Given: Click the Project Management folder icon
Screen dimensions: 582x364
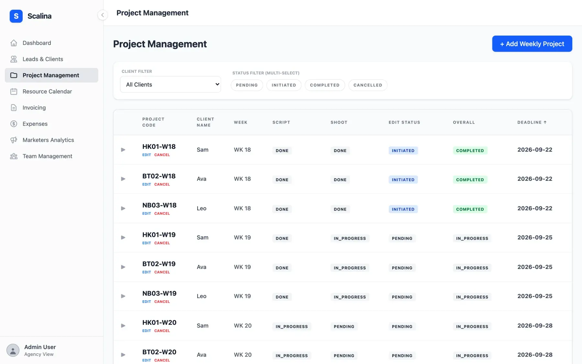Looking at the screenshot, I should (14, 75).
